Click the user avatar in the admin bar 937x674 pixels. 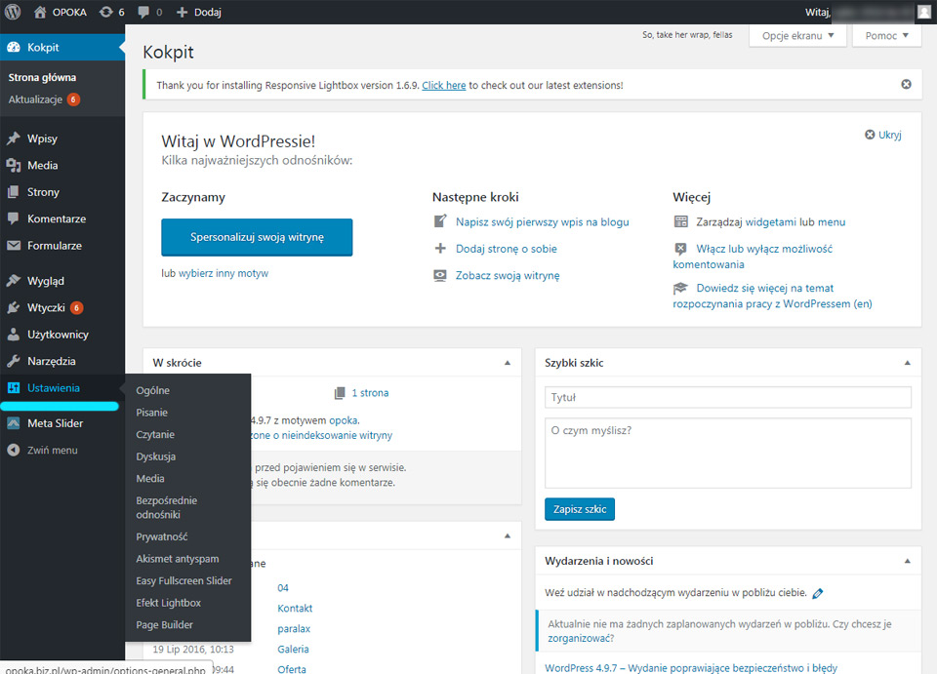(x=924, y=12)
